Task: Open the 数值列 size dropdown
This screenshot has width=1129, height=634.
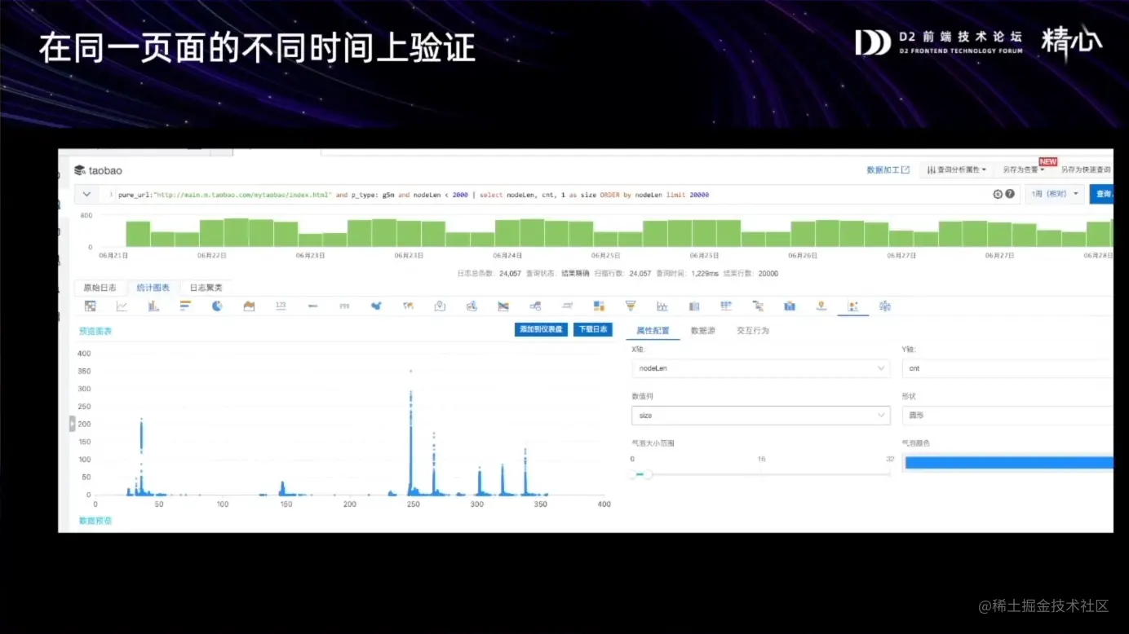Action: [760, 416]
